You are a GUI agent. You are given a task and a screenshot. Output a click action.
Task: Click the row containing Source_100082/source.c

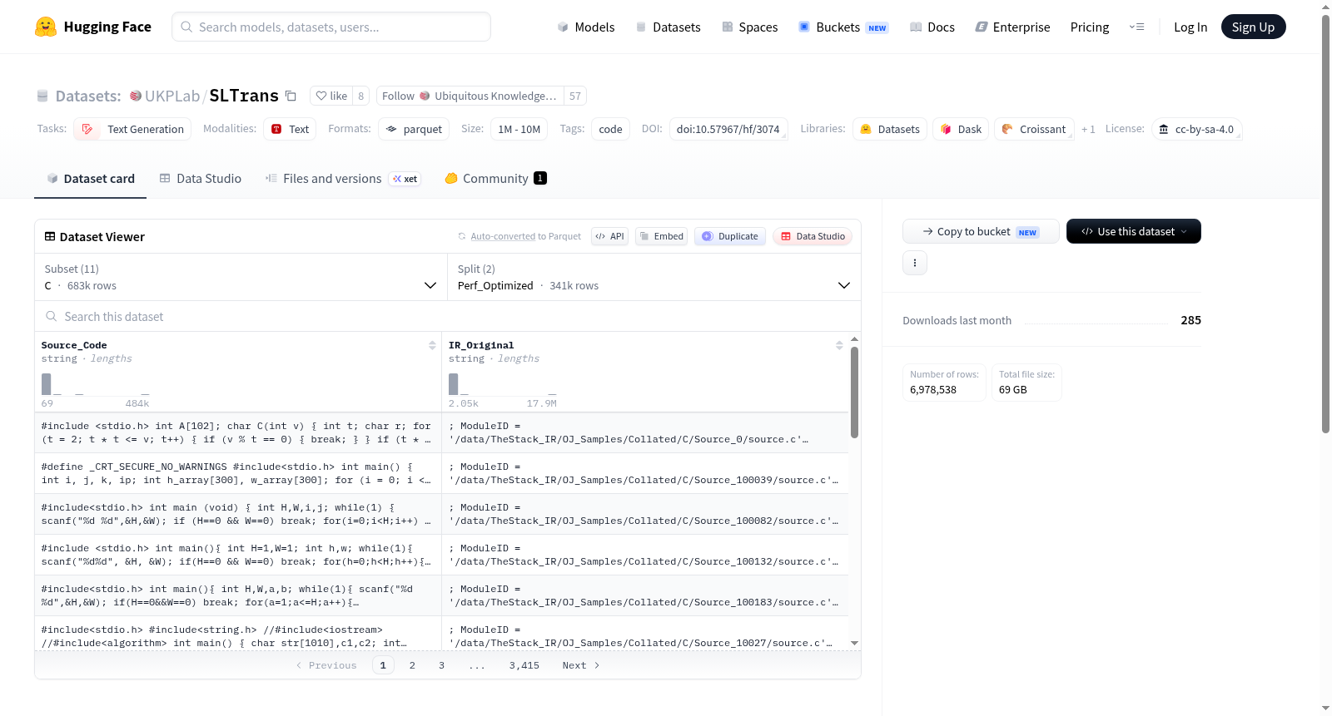click(441, 514)
